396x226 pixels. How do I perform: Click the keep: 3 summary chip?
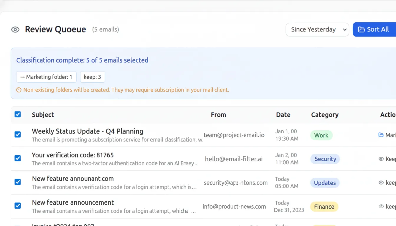(93, 77)
